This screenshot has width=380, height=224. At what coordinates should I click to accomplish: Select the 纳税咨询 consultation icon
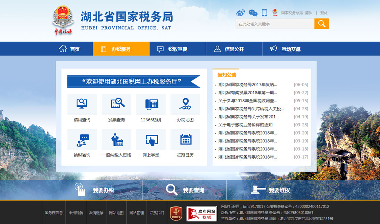[x=82, y=139]
